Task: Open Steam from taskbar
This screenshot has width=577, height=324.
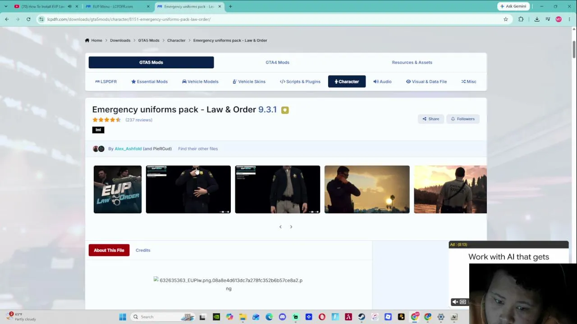Action: point(362,317)
